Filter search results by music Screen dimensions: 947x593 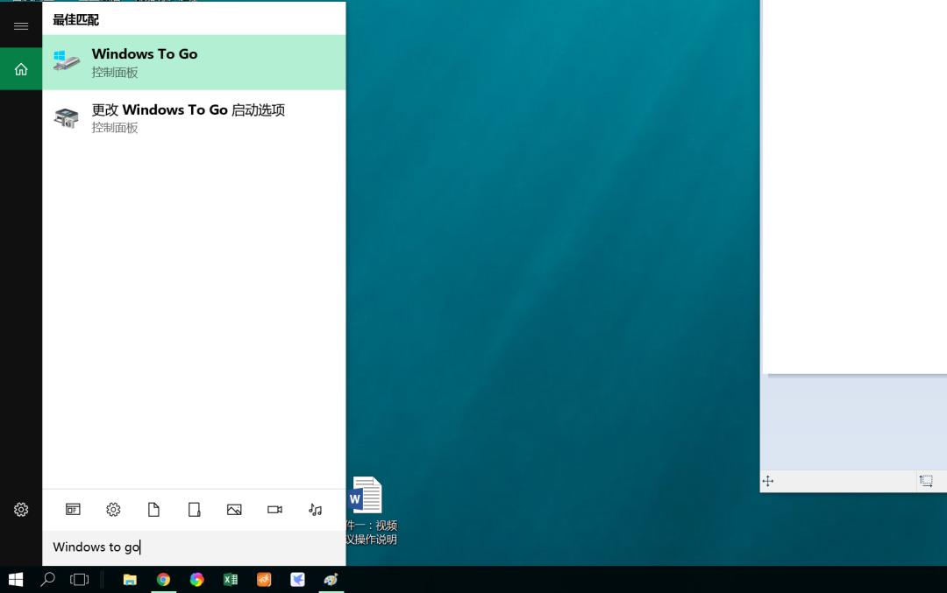point(315,510)
